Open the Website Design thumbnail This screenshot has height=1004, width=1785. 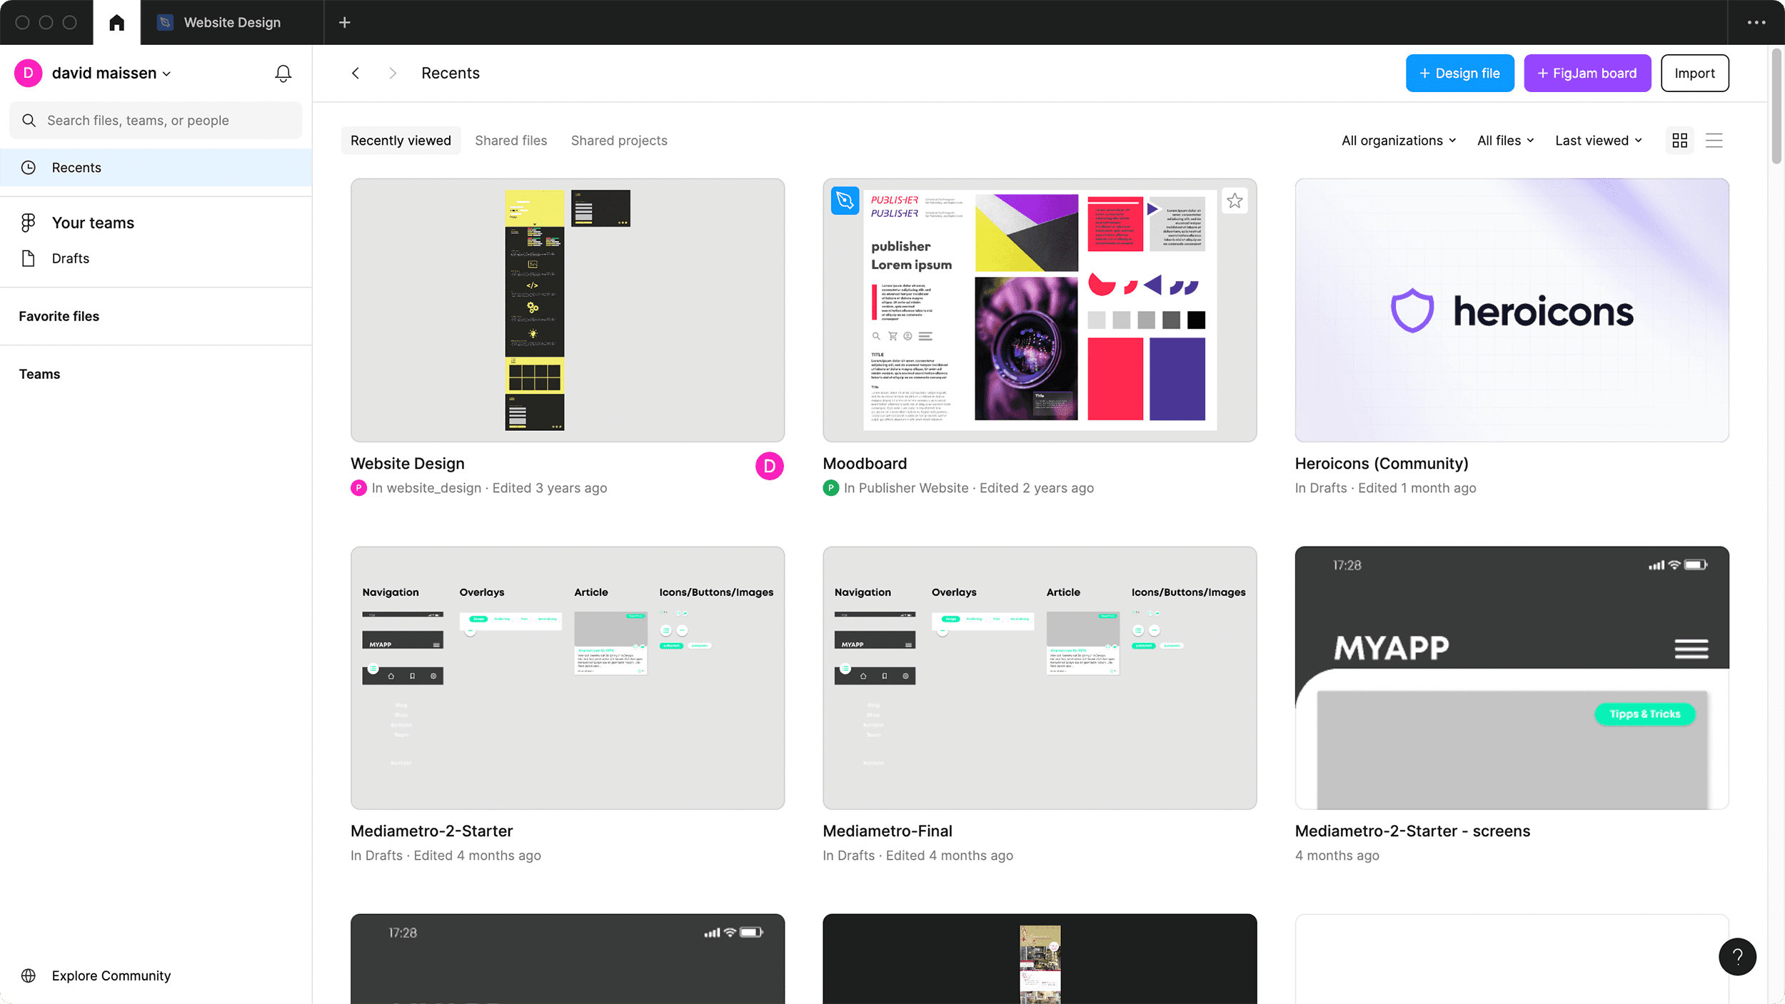568,310
